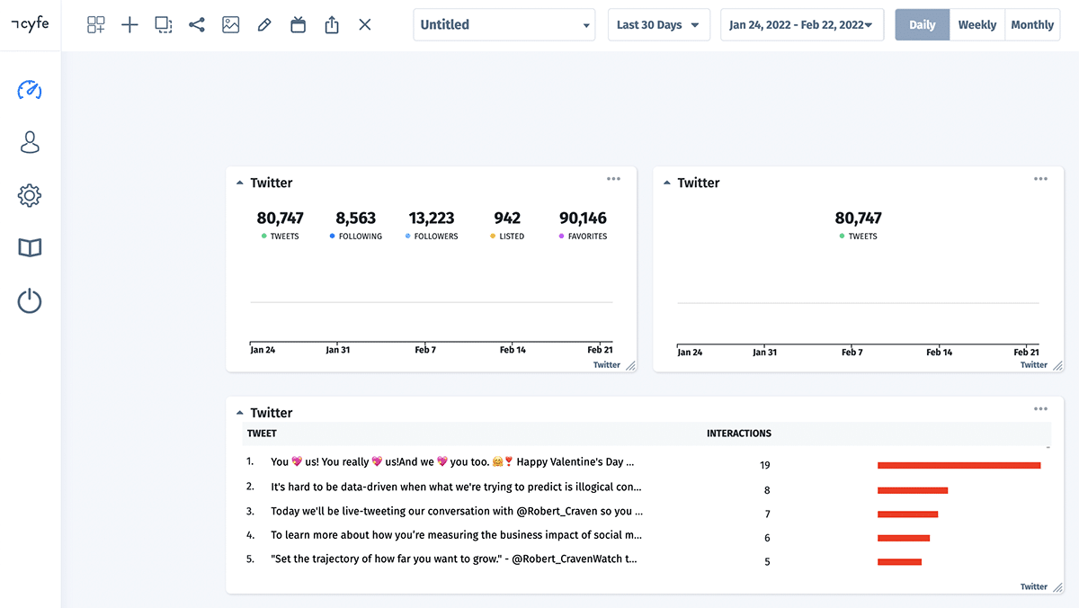Toggle the Followers legend item
The image size is (1079, 608).
[x=432, y=237]
